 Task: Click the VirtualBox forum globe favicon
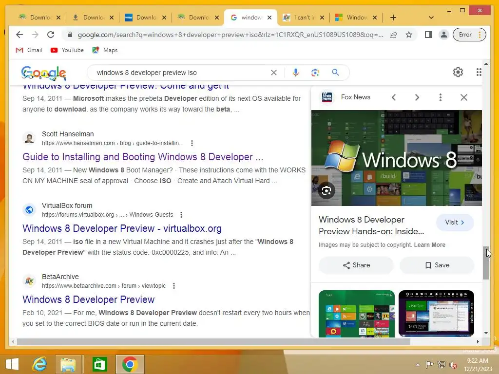click(x=29, y=210)
